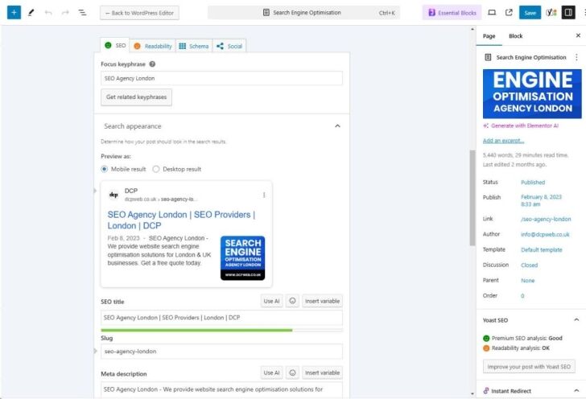Click the featured image thumbnail in sidebar
This screenshot has width=586, height=399.
coord(532,94)
